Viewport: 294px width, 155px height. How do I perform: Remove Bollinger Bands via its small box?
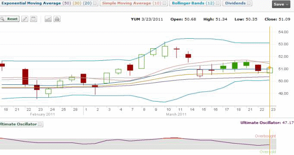pos(218,3)
